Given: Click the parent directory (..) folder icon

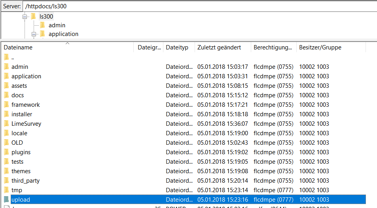Looking at the screenshot, I should (x=6, y=57).
